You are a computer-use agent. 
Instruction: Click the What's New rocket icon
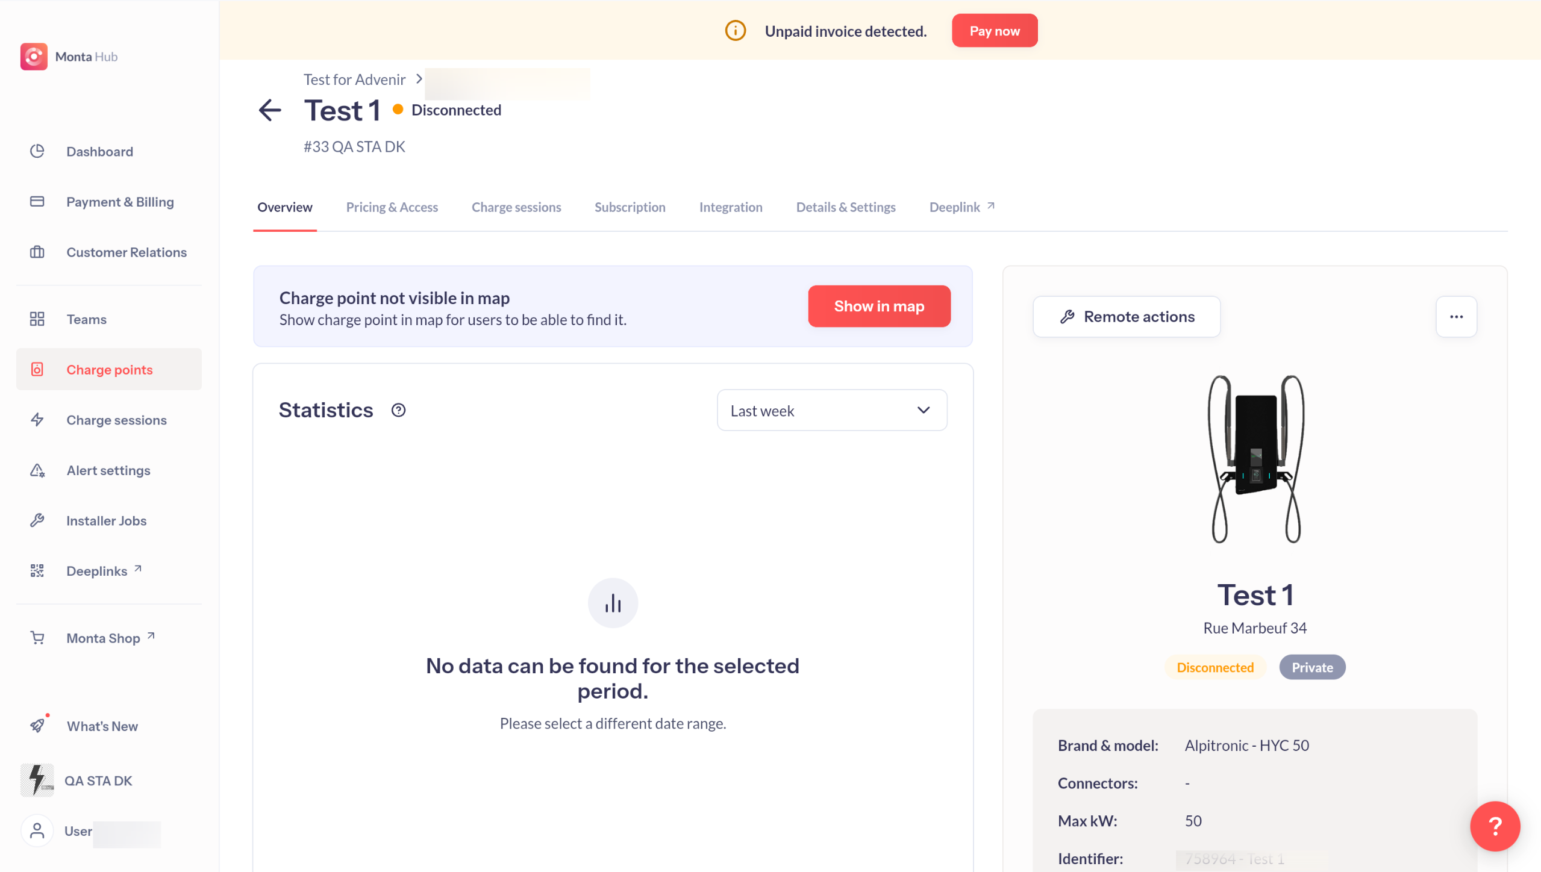(x=37, y=725)
